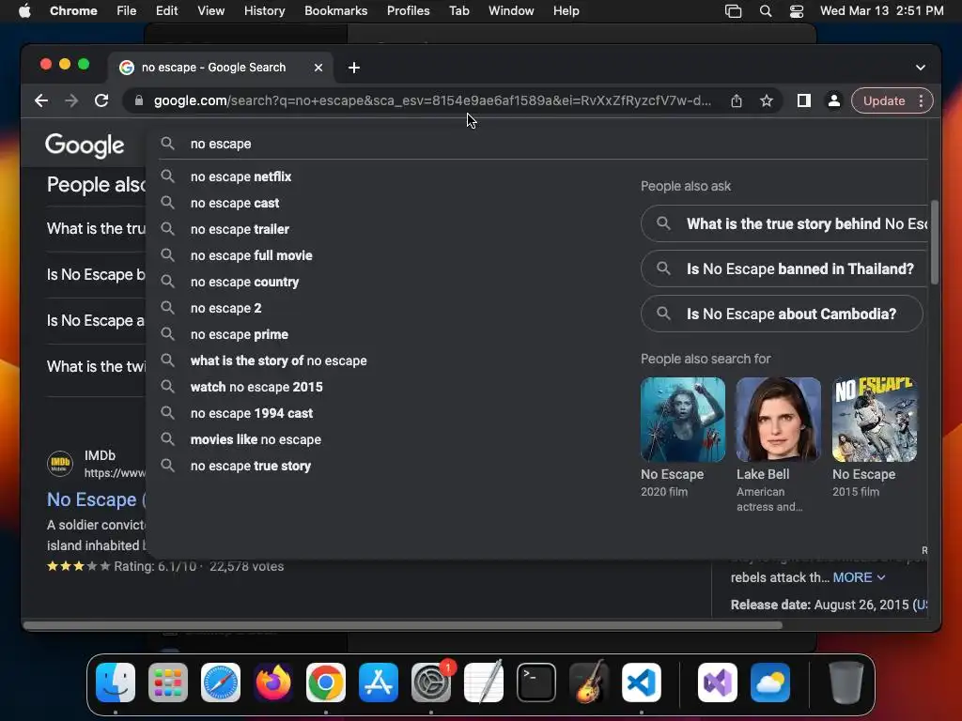Open App Store from the Dock

click(379, 683)
